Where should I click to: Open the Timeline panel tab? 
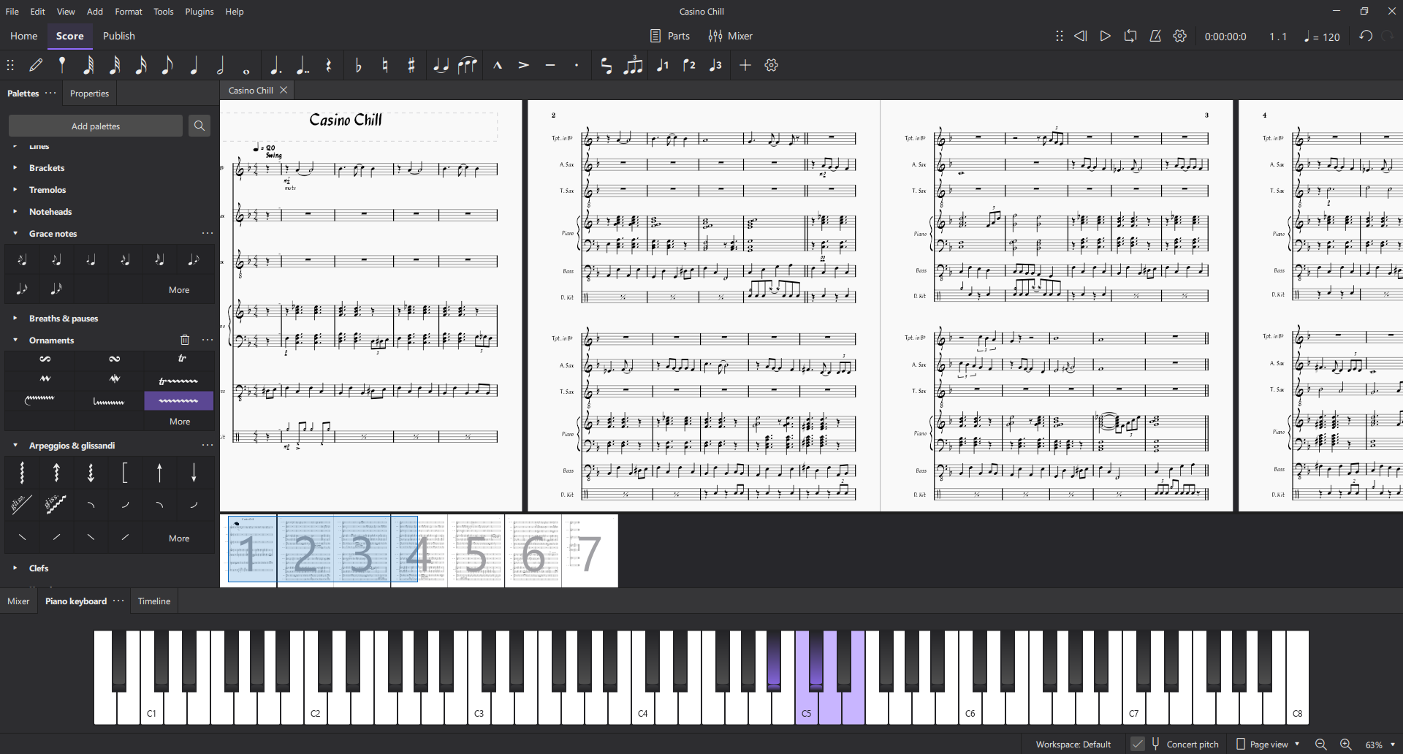pos(154,601)
